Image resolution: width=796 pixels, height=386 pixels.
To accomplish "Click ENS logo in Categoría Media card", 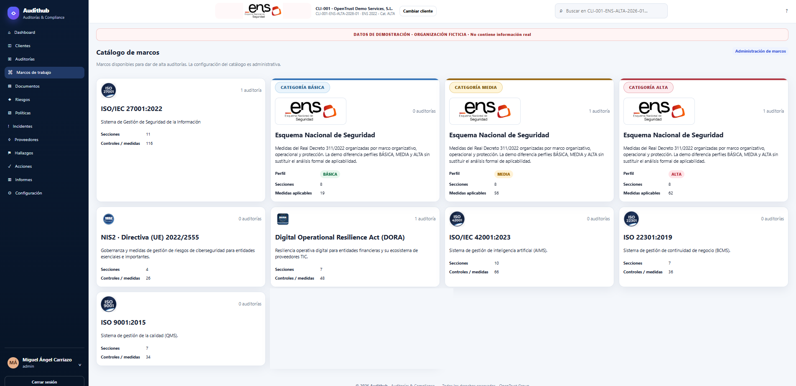I will coord(485,111).
